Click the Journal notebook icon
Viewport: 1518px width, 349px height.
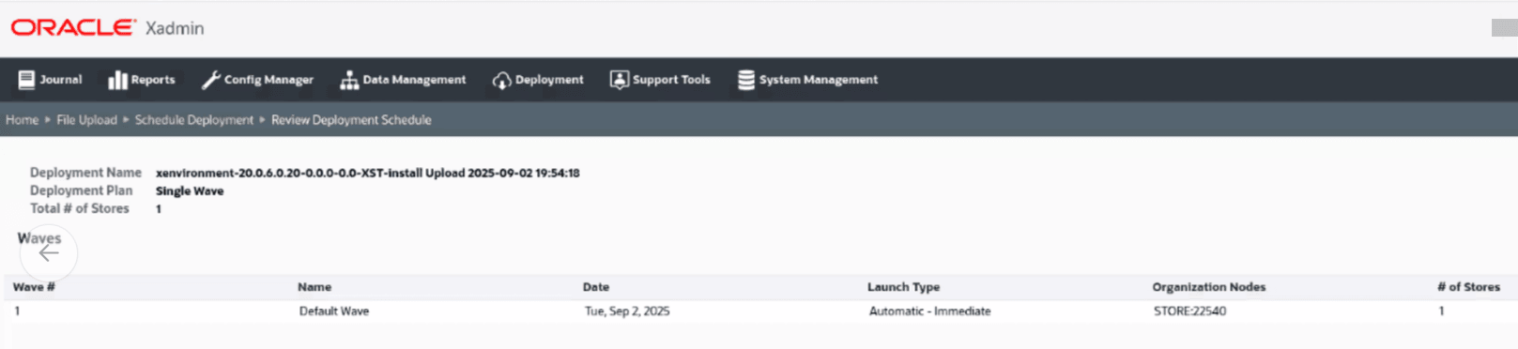[26, 80]
